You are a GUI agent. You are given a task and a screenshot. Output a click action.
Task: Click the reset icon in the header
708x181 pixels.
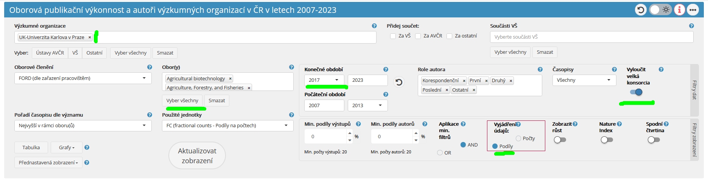pos(641,10)
